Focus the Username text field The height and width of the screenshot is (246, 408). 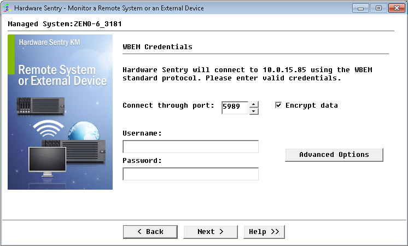[x=190, y=147]
